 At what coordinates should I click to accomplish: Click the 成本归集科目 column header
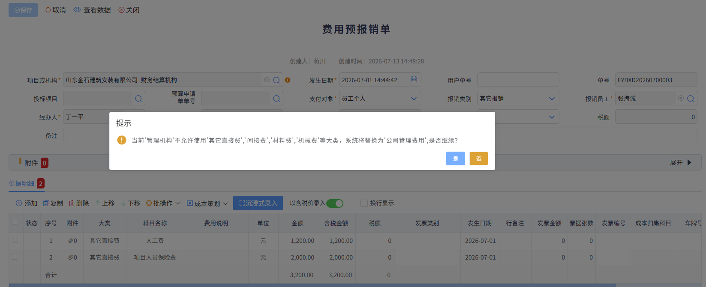(x=653, y=223)
